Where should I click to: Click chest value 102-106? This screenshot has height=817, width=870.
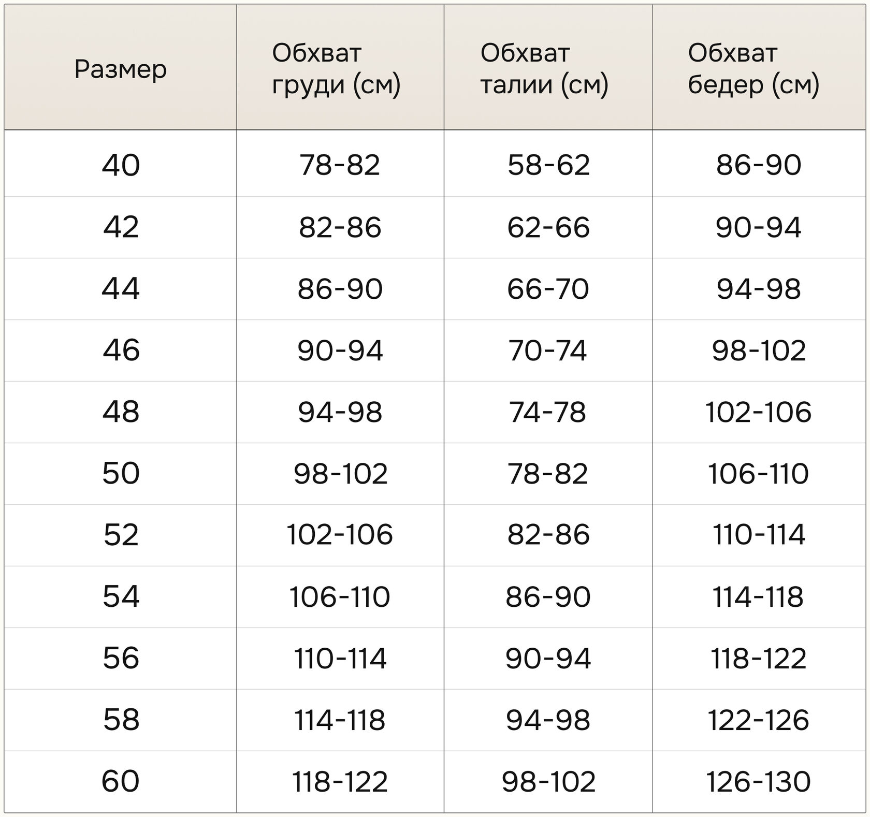click(x=340, y=535)
